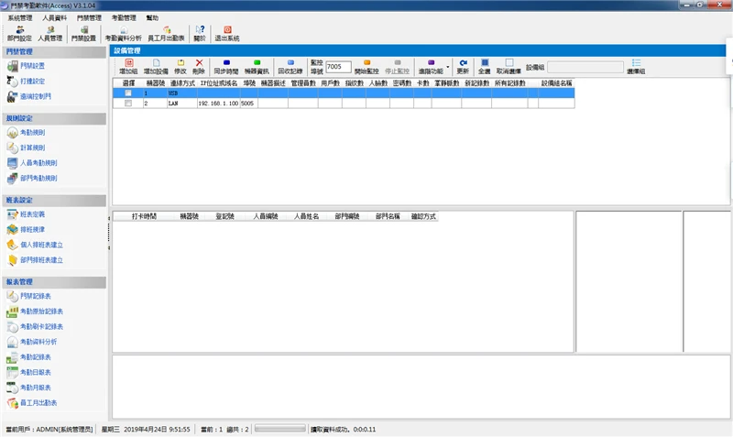Open the 考勤管理 menu
The height and width of the screenshot is (437, 733).
coord(124,17)
